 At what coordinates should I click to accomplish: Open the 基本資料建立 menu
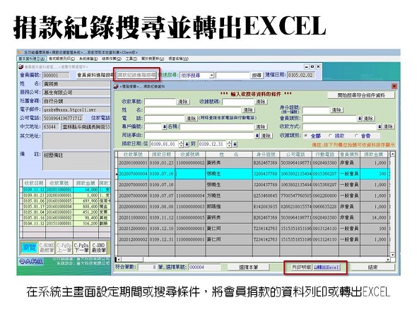[x=32, y=59]
